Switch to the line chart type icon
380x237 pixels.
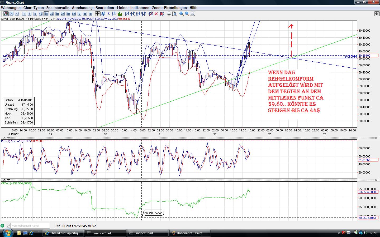tap(17, 14)
